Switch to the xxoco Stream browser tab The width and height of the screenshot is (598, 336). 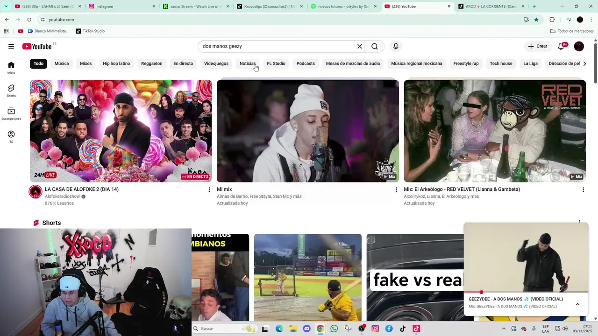(x=196, y=7)
